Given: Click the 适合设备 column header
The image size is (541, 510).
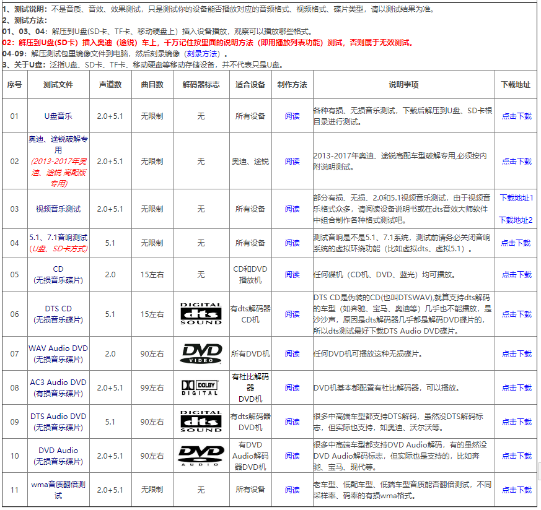Looking at the screenshot, I should pyautogui.click(x=250, y=84).
